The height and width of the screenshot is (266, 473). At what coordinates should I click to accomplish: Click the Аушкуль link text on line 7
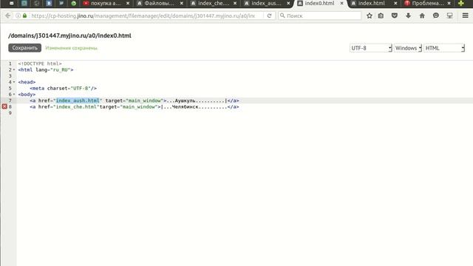click(185, 100)
